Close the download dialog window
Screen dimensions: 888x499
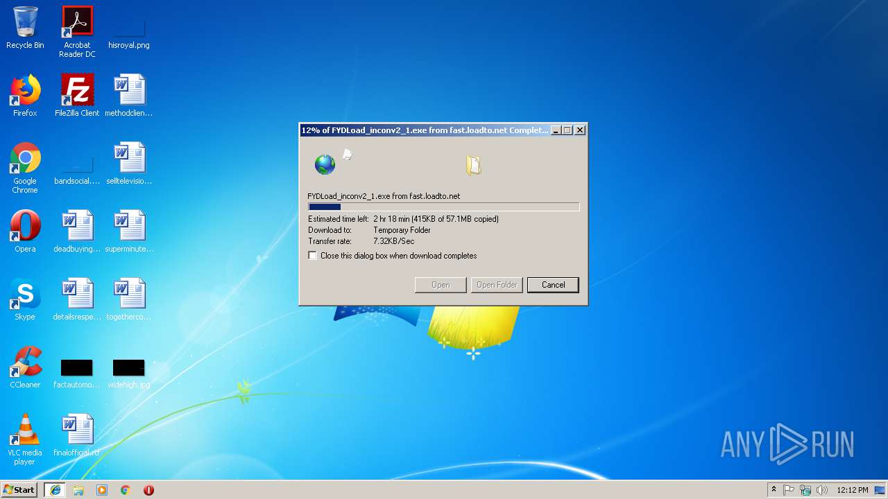pos(580,130)
